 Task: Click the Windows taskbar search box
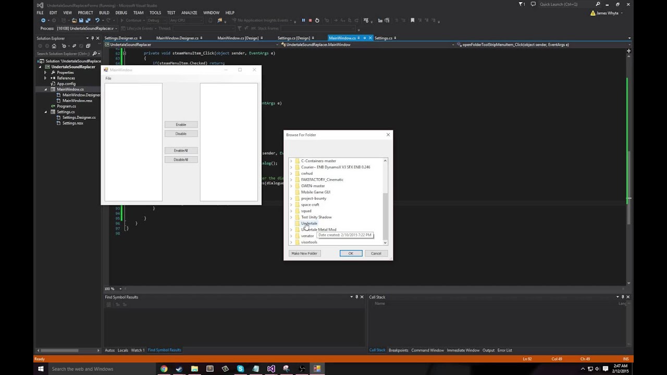coord(101,369)
